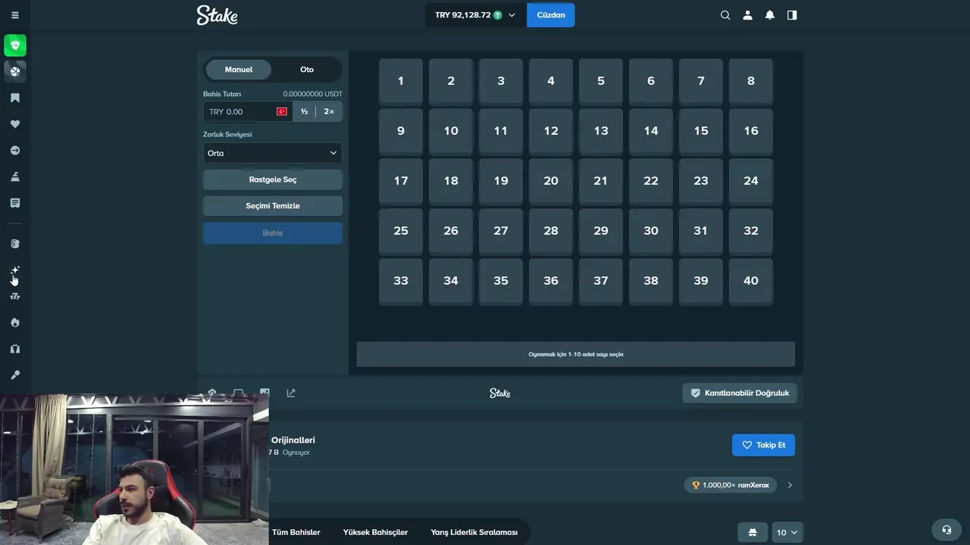Select keno number 5
This screenshot has height=545, width=970.
tap(601, 81)
